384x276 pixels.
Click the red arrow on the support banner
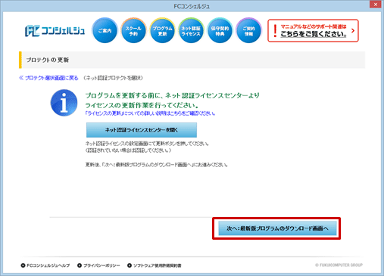(353, 30)
